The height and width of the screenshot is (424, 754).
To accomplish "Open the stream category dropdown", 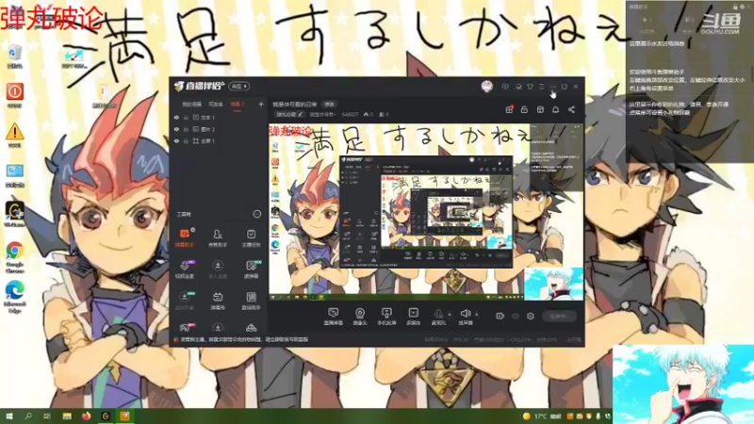I will click(322, 114).
